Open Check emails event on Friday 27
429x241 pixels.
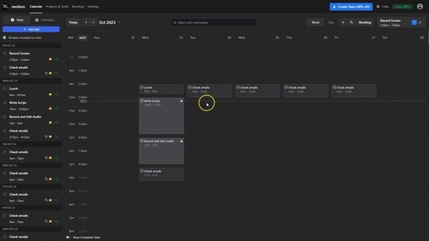[x=354, y=91]
